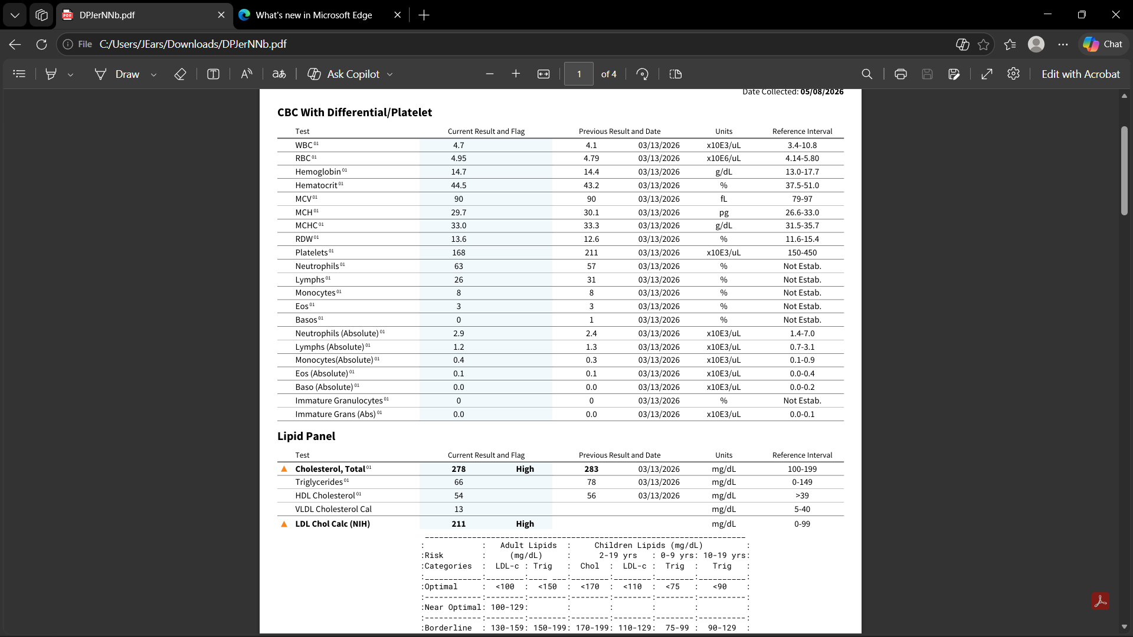The width and height of the screenshot is (1133, 637).
Task: Click Edit with Acrobat
Action: click(x=1080, y=74)
